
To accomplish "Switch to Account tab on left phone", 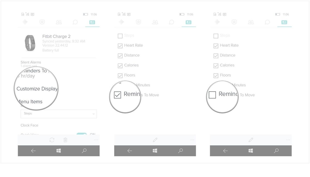I will click(x=92, y=22).
